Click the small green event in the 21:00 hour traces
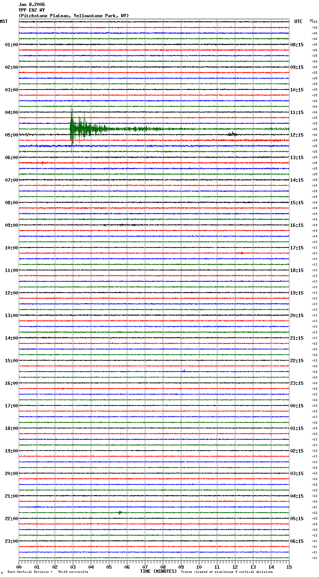 pyautogui.click(x=120, y=513)
